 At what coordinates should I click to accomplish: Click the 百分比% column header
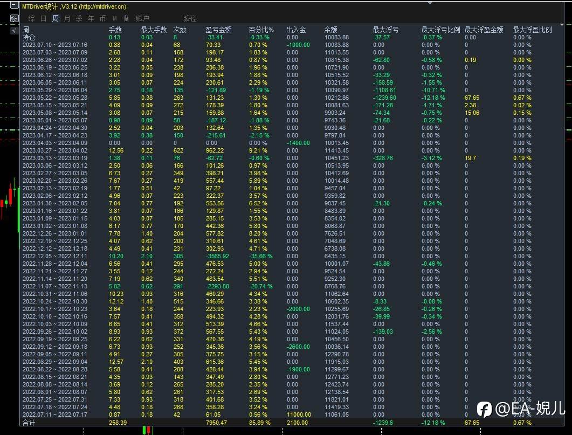coord(261,30)
